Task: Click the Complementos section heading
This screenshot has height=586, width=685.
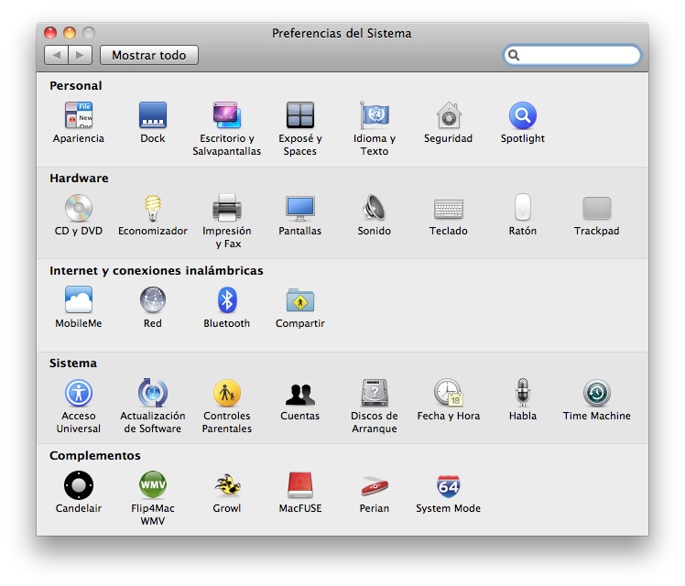Action: [95, 456]
